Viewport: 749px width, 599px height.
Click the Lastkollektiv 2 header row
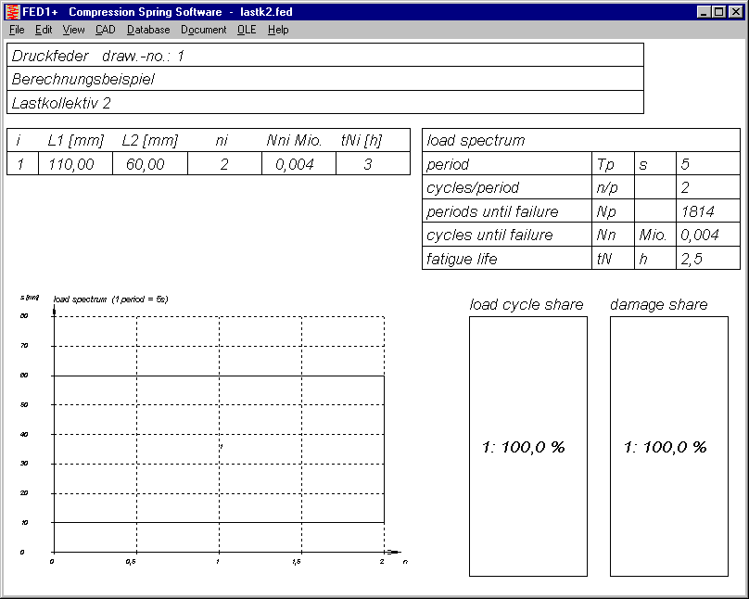[324, 103]
